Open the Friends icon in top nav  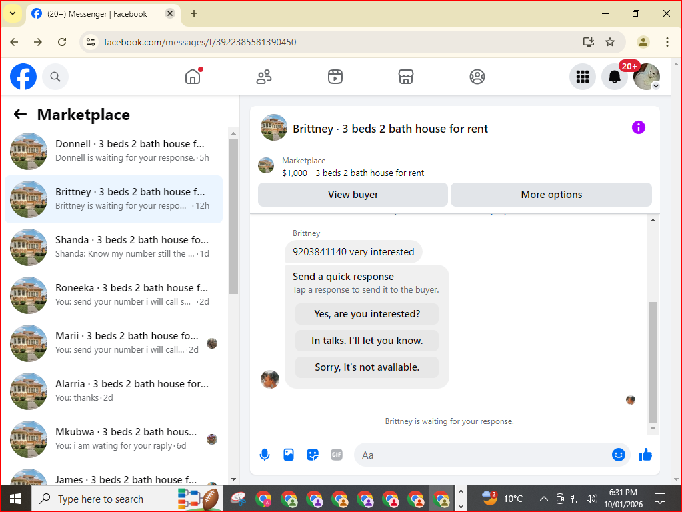click(x=264, y=77)
